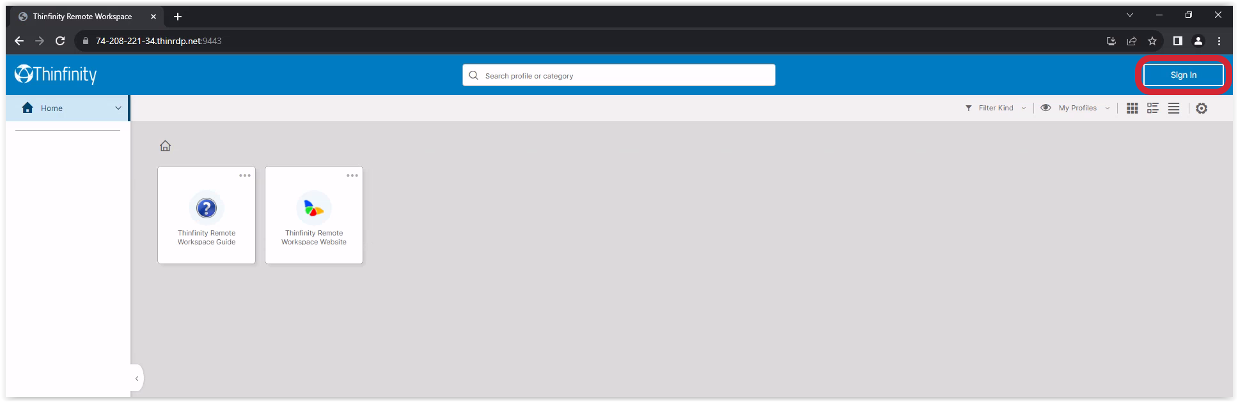Image resolution: width=1238 pixels, height=402 pixels.
Task: Open the Thinfinity Remote Workspace Guide icon
Action: pyautogui.click(x=207, y=208)
